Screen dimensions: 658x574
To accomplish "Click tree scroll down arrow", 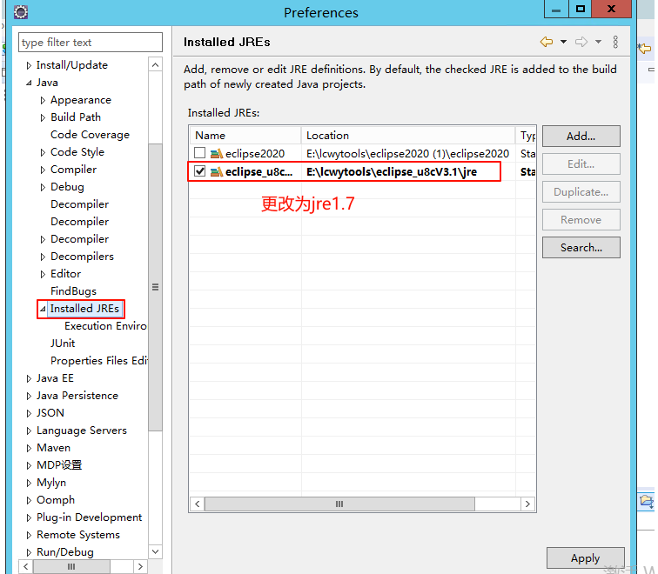I will (x=155, y=551).
